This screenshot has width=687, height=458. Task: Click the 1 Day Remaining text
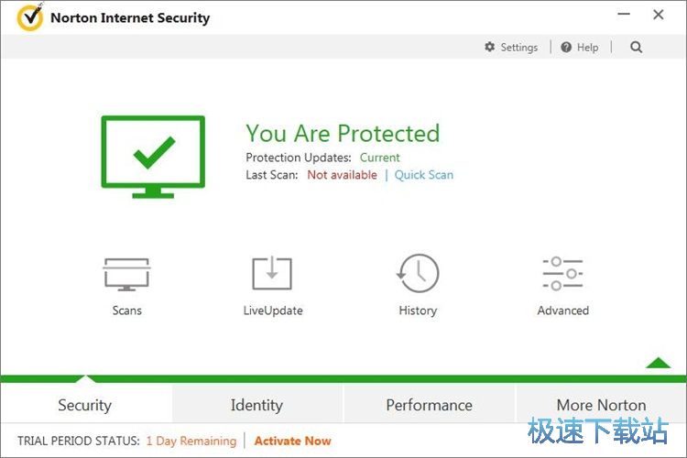tap(191, 441)
